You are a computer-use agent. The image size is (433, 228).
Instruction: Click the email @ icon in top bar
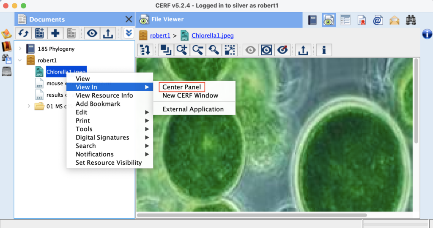click(378, 20)
